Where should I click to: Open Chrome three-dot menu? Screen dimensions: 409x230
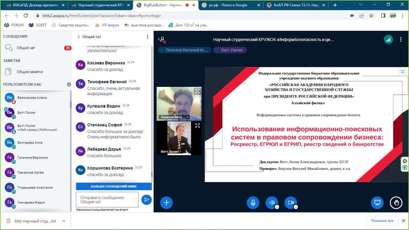[x=403, y=15]
